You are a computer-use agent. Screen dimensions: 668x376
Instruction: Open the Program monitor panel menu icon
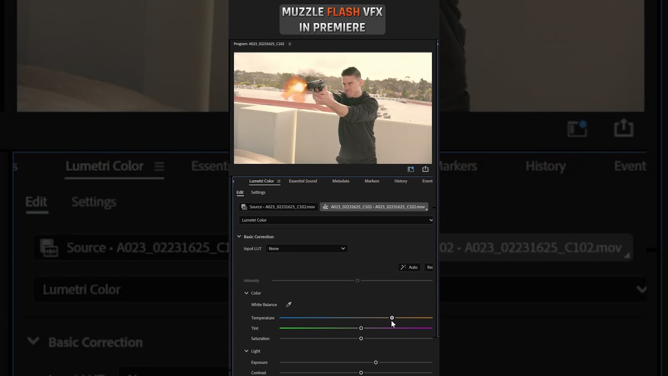point(290,44)
